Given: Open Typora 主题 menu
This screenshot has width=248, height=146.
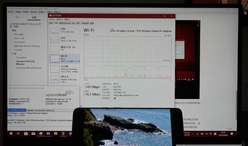Looking at the screenshot, I should pyautogui.click(x=49, y=12).
